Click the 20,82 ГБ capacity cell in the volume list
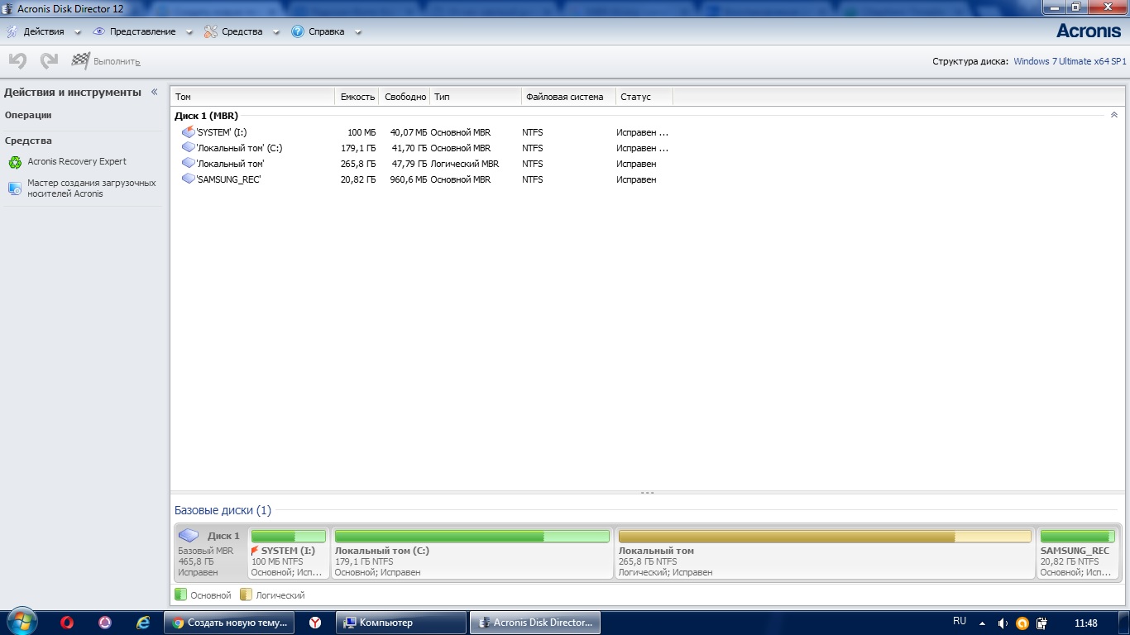Image resolution: width=1130 pixels, height=635 pixels. coord(358,179)
